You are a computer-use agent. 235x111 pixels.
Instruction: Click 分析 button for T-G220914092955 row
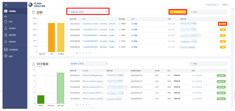click(x=223, y=47)
